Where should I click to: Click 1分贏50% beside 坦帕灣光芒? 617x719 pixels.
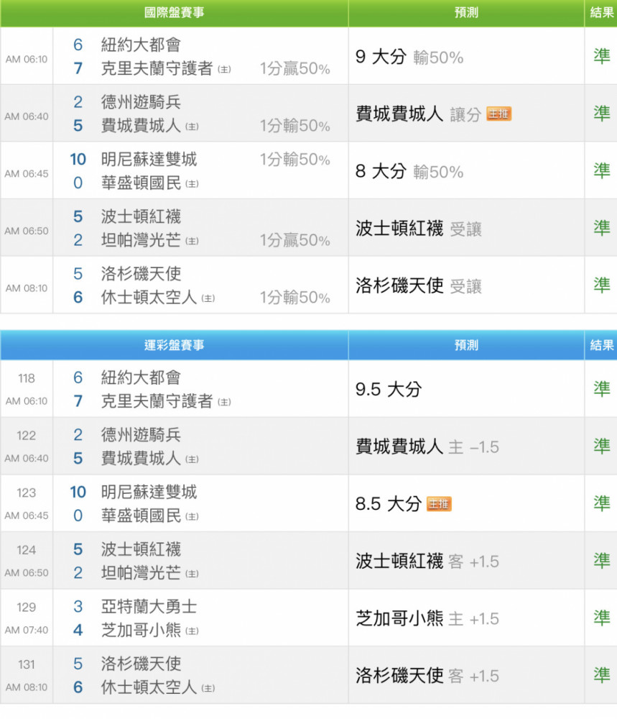295,240
